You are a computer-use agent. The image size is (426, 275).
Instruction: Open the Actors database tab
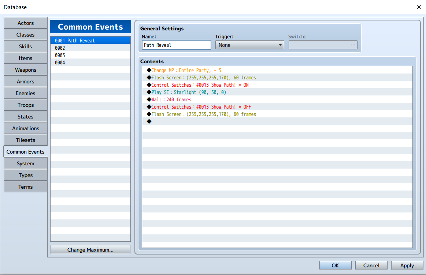[26, 23]
